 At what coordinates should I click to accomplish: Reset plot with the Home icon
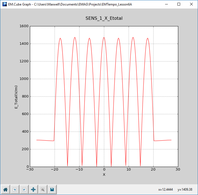5,189
